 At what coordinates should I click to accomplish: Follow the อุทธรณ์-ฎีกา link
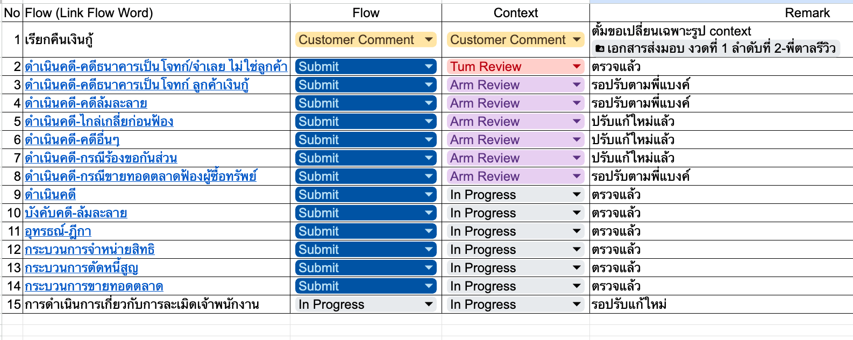(x=58, y=231)
